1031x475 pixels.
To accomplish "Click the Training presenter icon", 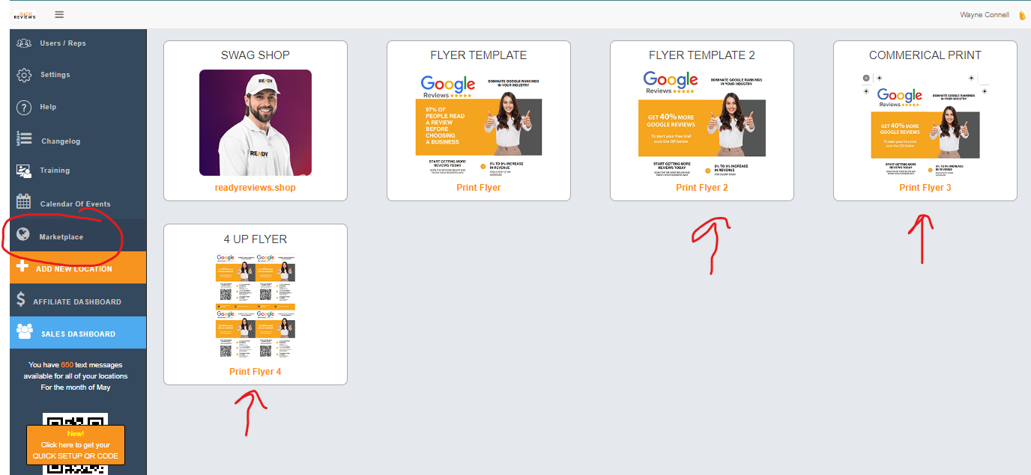I will pyautogui.click(x=24, y=171).
